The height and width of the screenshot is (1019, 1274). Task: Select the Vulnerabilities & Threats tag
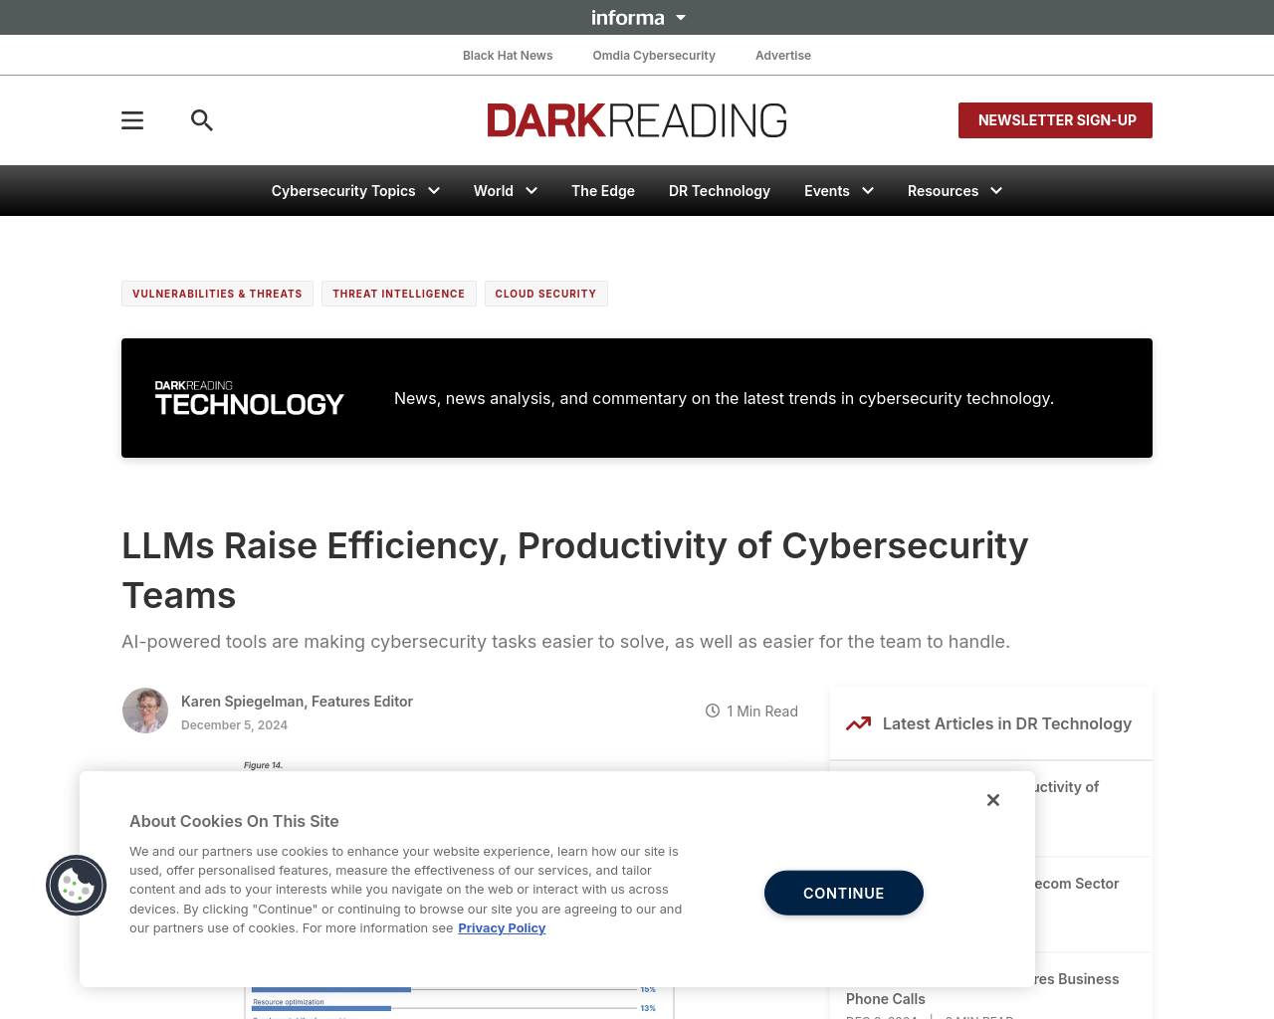(x=217, y=294)
